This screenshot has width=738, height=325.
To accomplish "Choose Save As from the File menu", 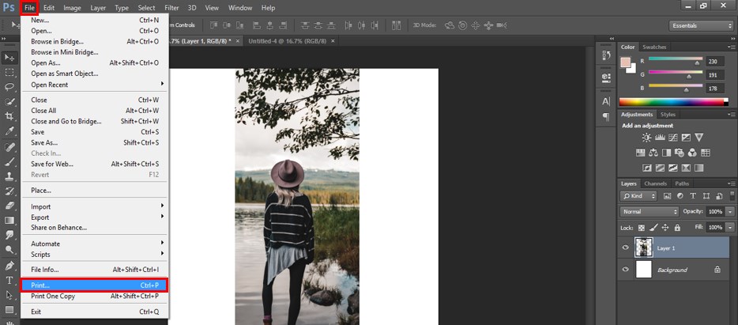I will coord(95,142).
